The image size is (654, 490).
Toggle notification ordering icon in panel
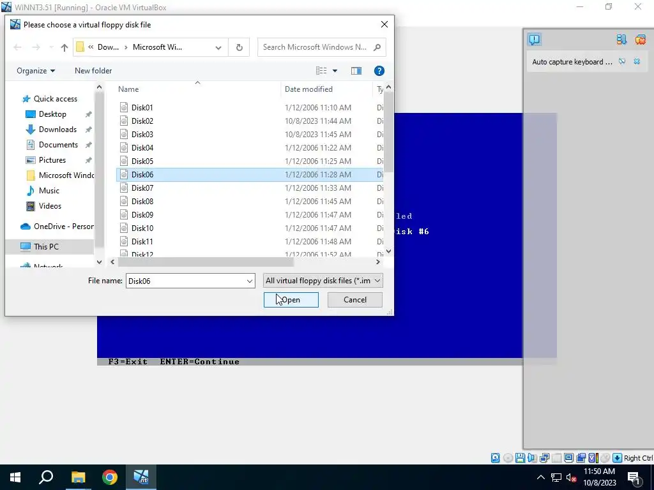click(x=621, y=40)
